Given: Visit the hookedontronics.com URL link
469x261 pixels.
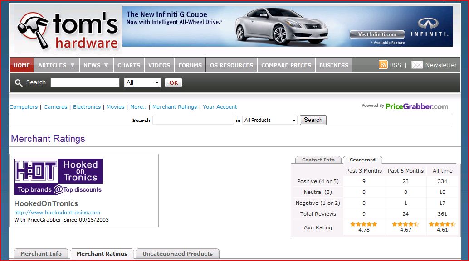Looking at the screenshot, I should point(57,213).
